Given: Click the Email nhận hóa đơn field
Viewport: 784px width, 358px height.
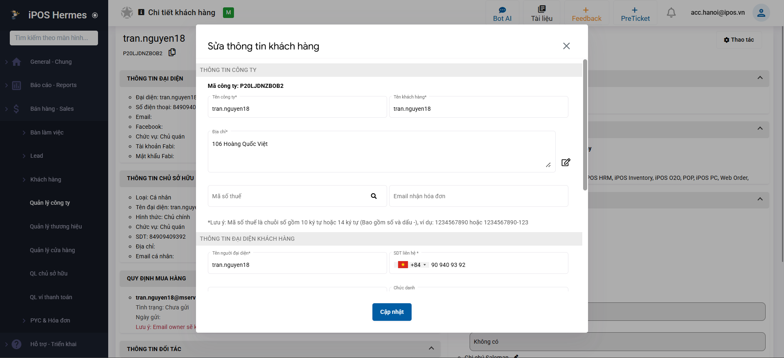Looking at the screenshot, I should click(x=479, y=196).
